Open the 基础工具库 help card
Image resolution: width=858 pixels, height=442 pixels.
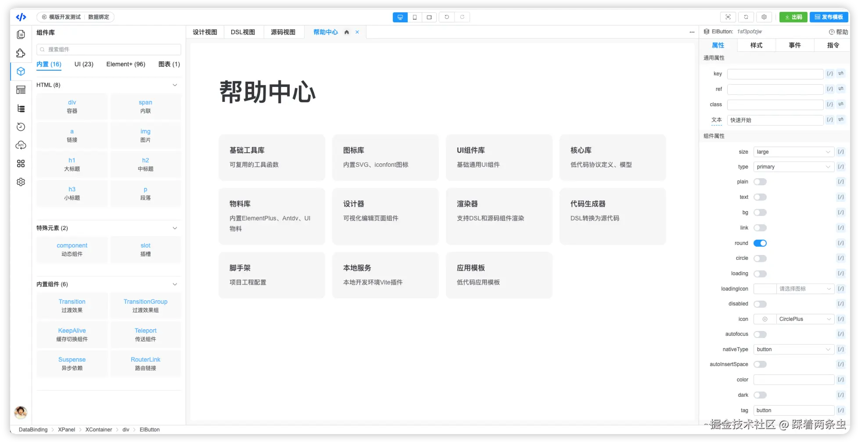click(272, 157)
